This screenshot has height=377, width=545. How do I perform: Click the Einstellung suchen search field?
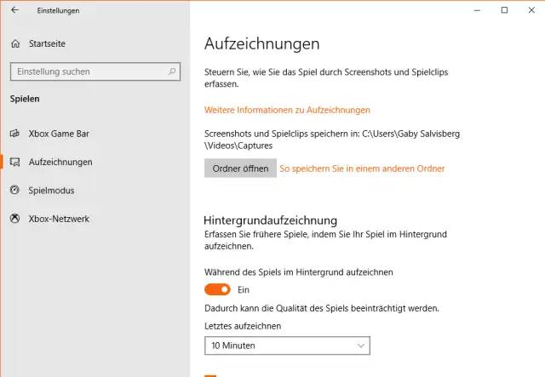click(94, 71)
